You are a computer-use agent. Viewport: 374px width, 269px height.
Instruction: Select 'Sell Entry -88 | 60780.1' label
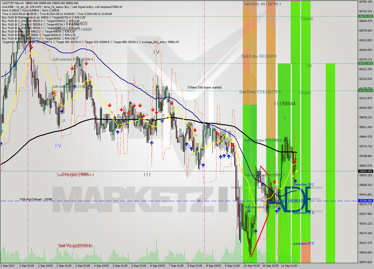(263, 4)
